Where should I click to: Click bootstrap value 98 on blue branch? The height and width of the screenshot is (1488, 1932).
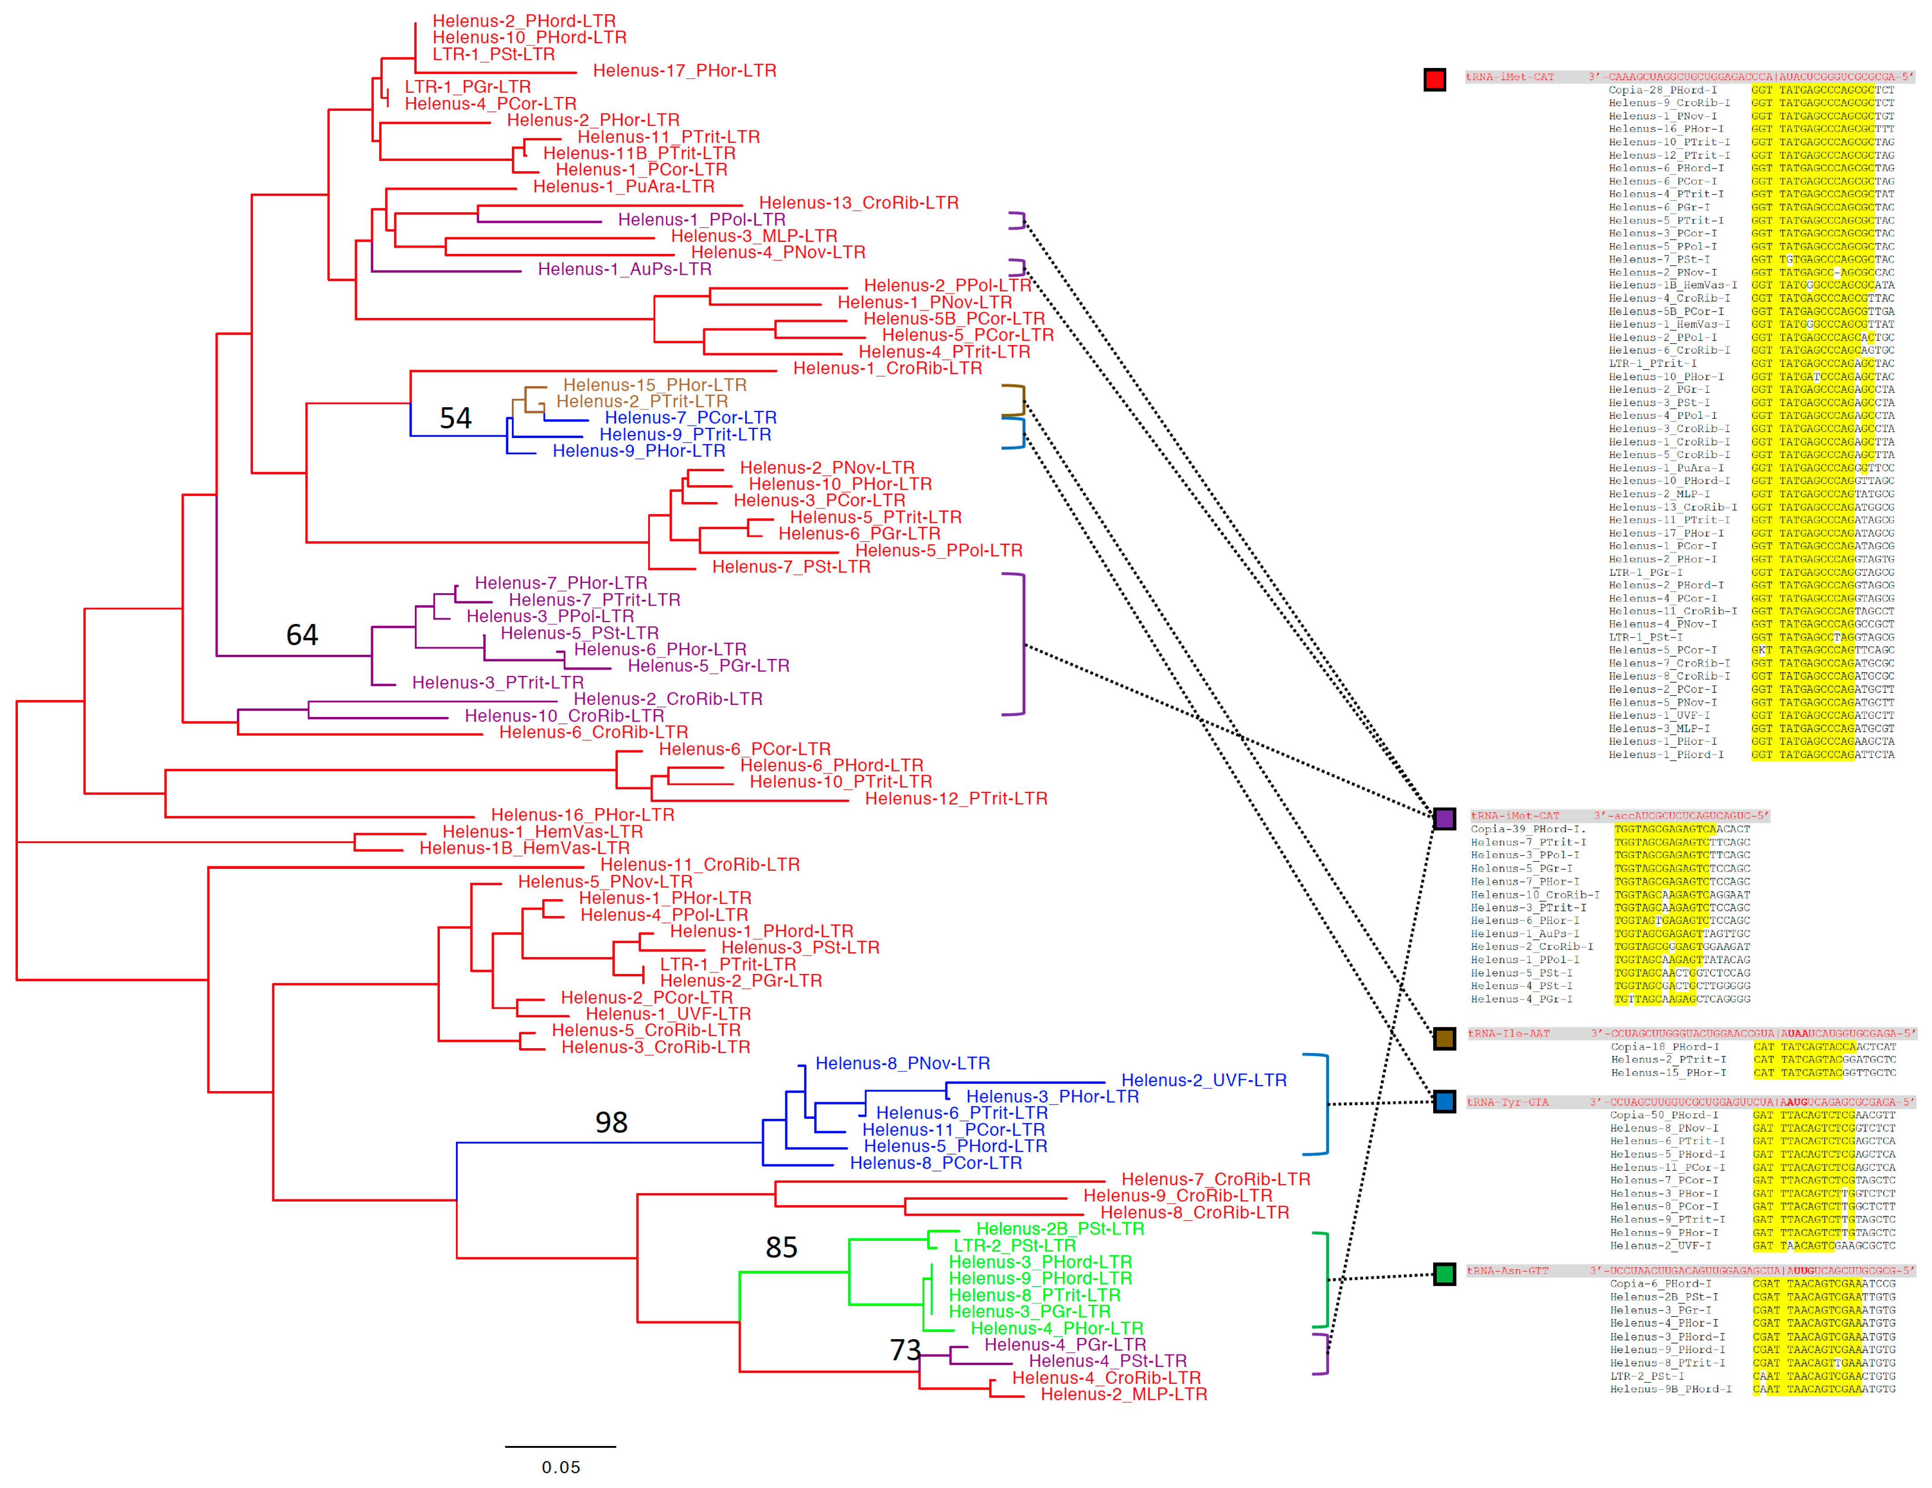pos(611,1123)
